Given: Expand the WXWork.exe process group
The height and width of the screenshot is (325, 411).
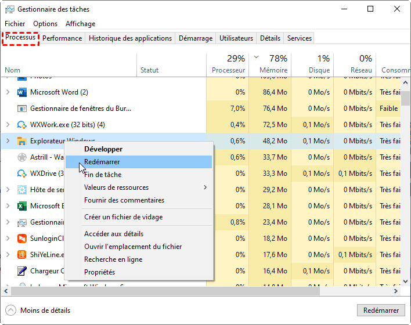Looking at the screenshot, I should [x=8, y=125].
